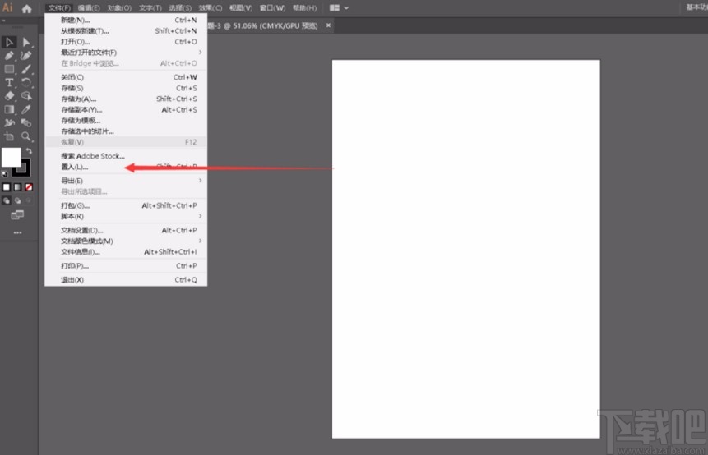Screen dimensions: 708x455
Task: Choose 存储为模板... menu entry
Action: [x=126, y=121]
